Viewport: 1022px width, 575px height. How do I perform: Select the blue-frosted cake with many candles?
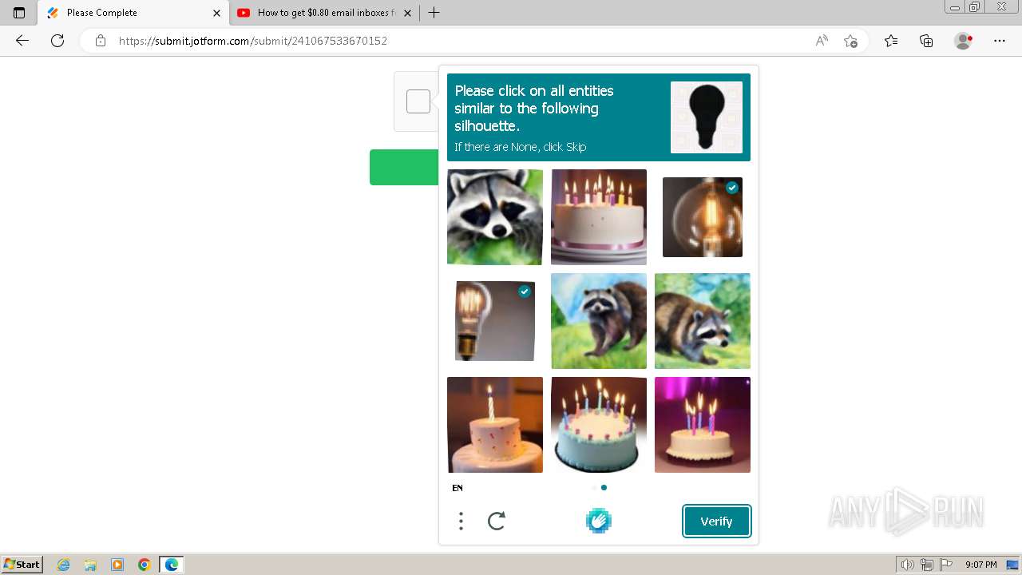click(x=599, y=425)
